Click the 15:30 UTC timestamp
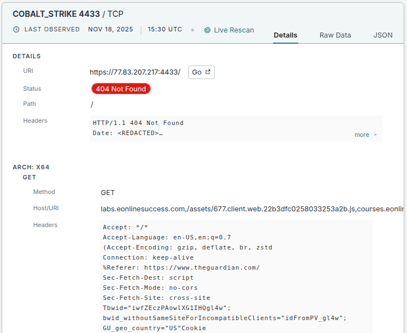 coord(165,30)
